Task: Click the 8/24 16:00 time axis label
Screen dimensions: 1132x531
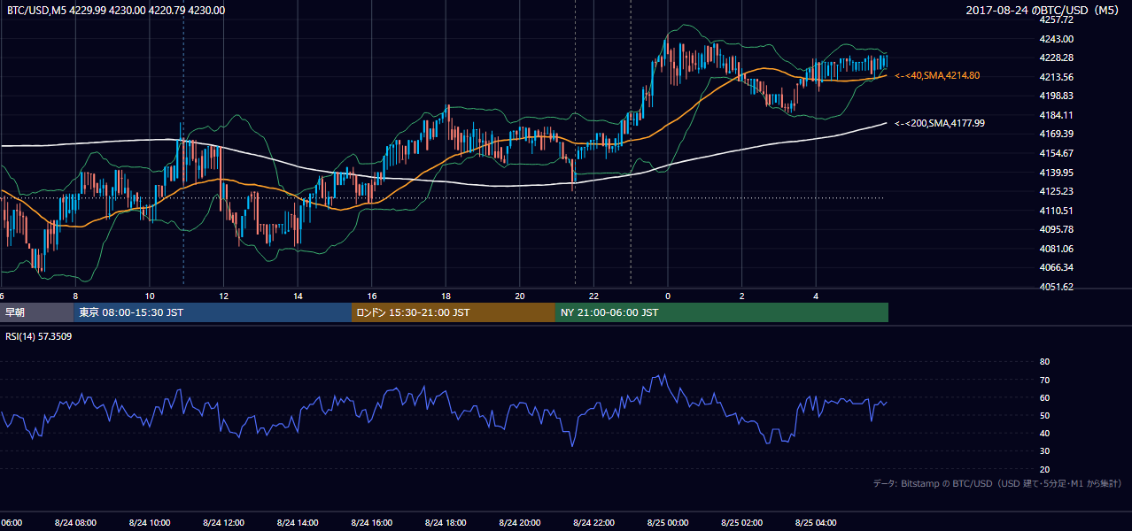Action: (x=372, y=523)
